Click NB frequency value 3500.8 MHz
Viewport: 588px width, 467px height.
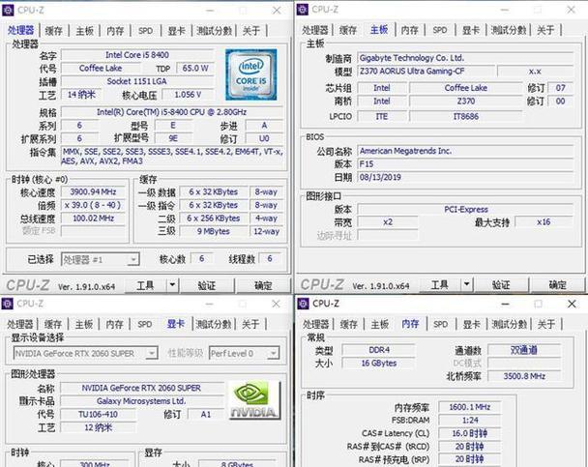tap(524, 376)
